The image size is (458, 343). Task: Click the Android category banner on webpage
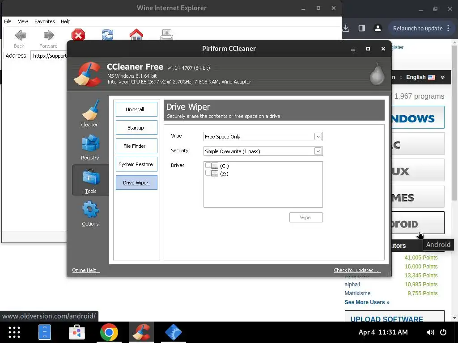(x=418, y=223)
